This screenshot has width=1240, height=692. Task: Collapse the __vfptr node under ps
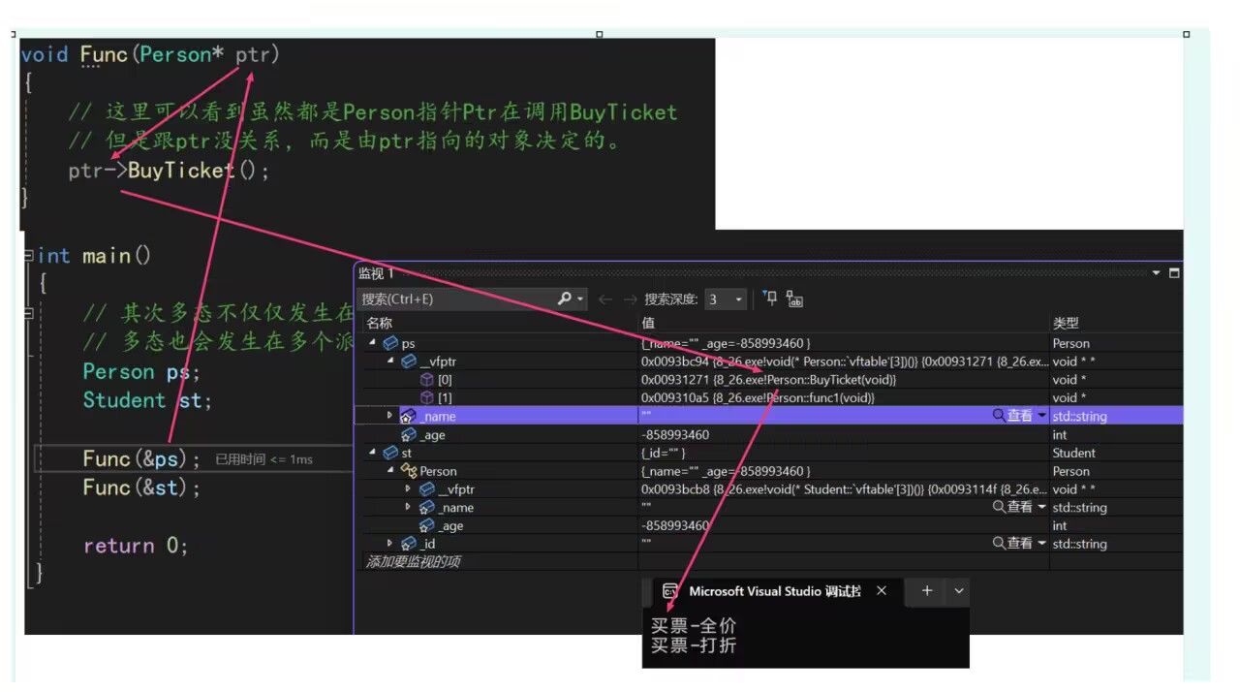(390, 362)
